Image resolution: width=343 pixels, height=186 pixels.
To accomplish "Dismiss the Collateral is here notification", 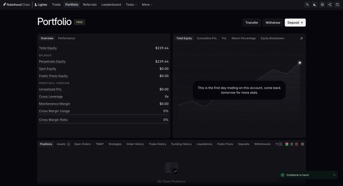I will point(334,175).
